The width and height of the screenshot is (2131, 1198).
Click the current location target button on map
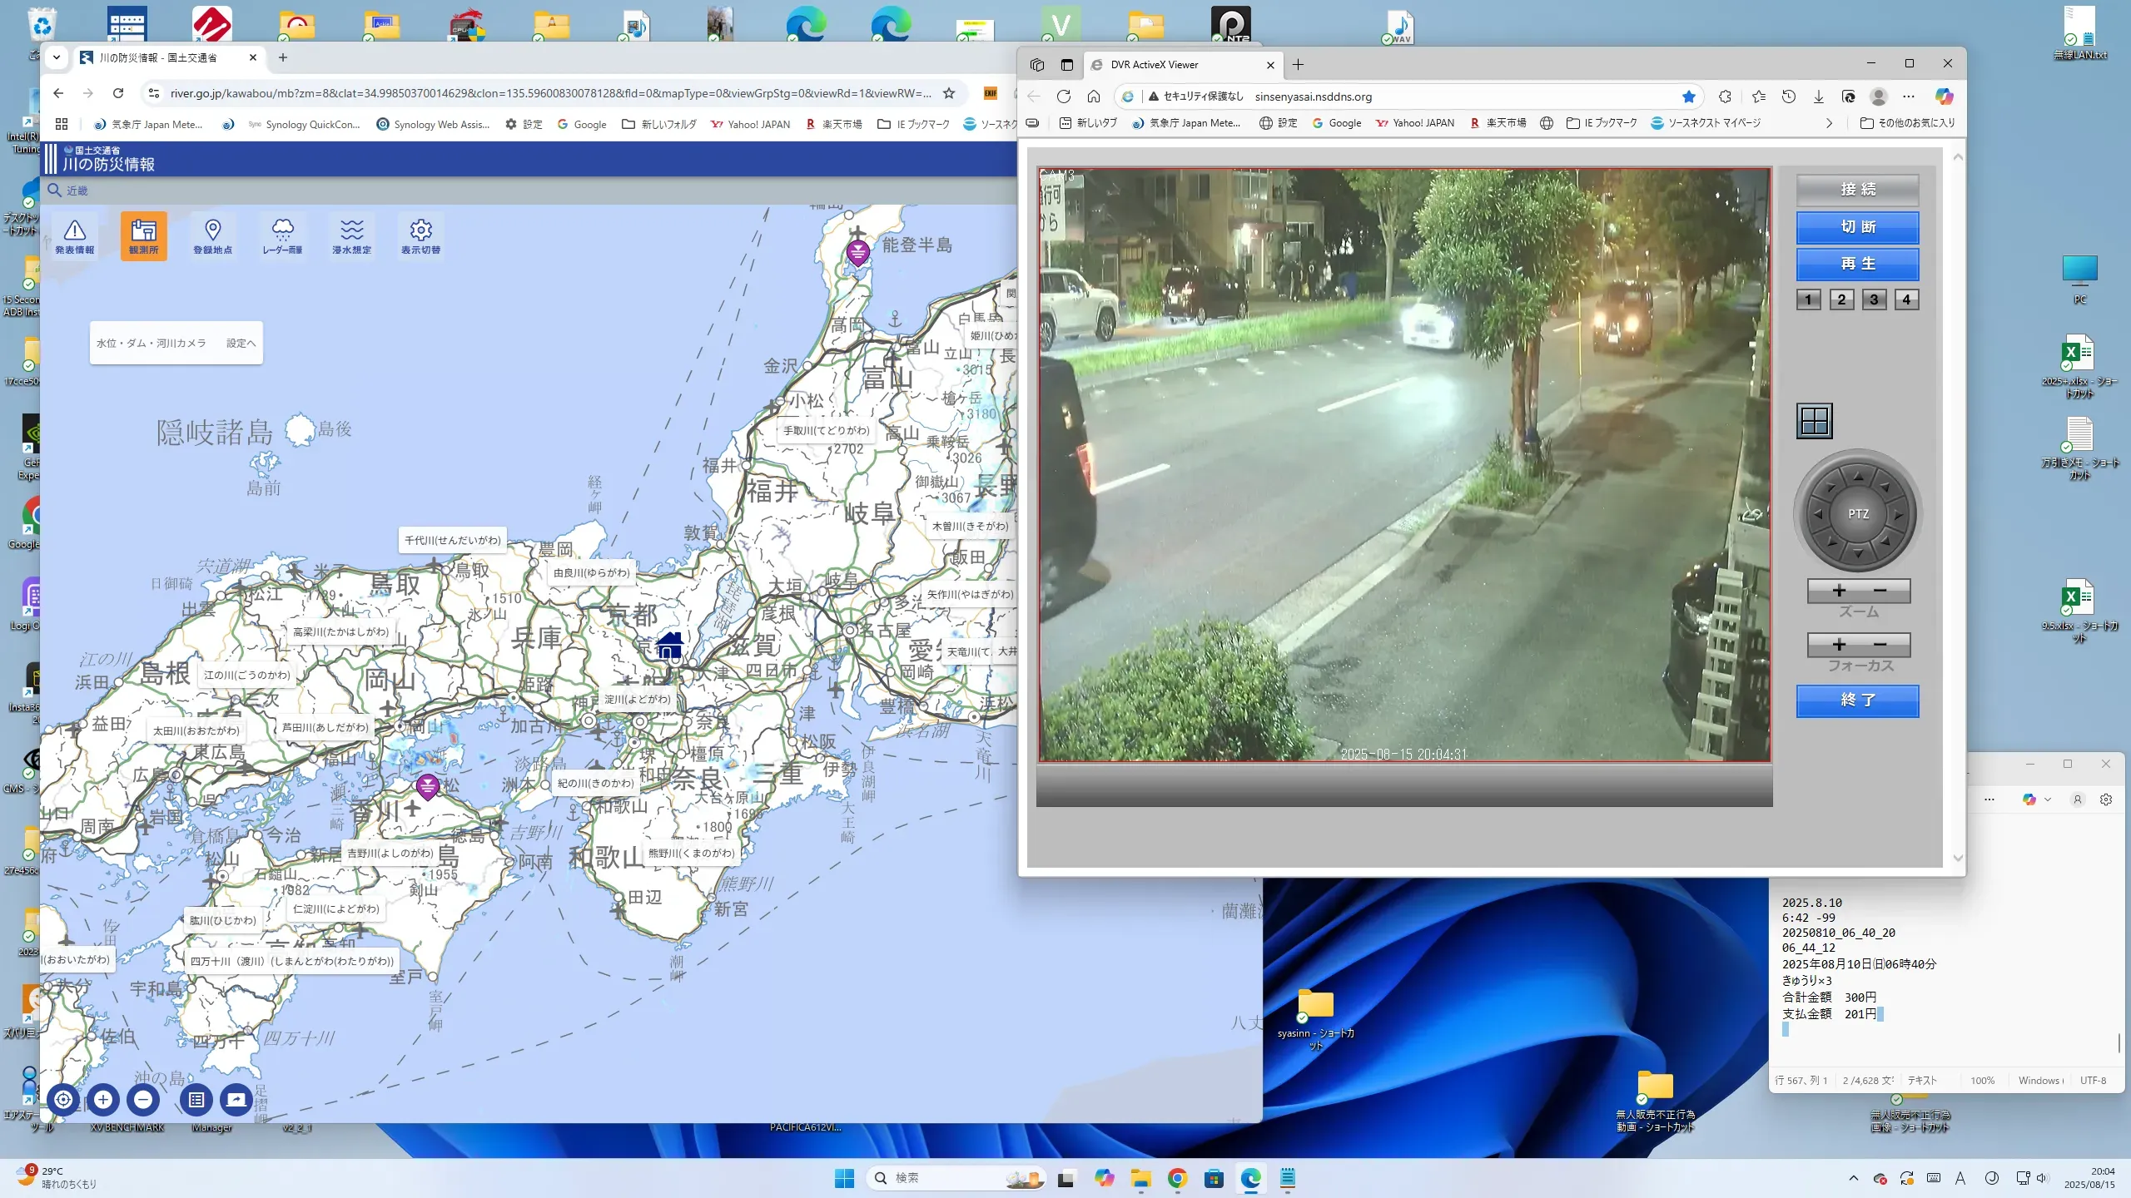pos(63,1099)
